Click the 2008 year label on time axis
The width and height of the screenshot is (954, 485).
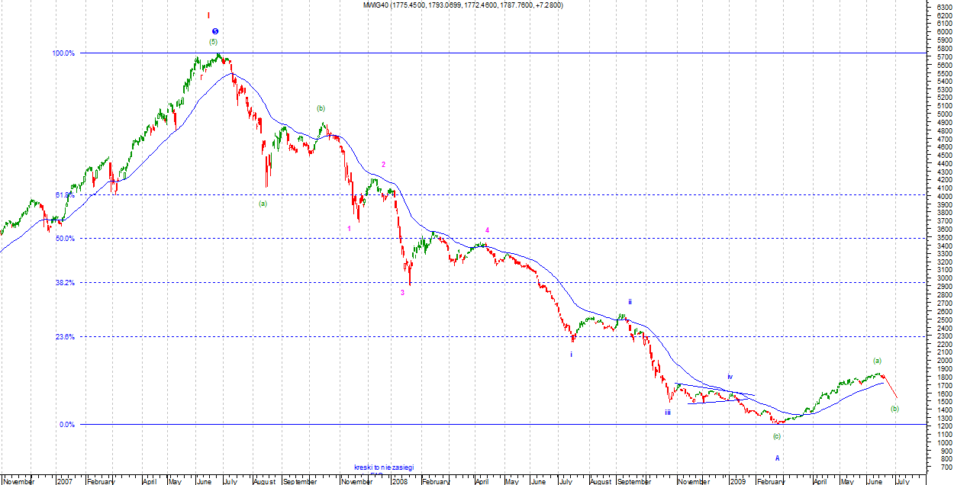(401, 481)
